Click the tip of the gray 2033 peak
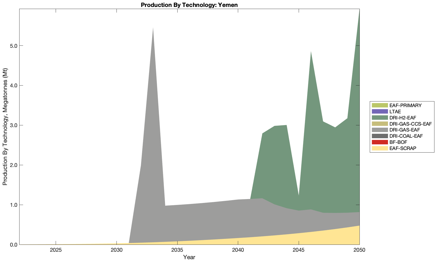This screenshot has width=437, height=262. [x=153, y=28]
